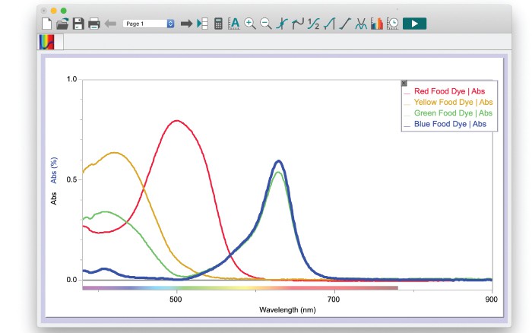Print the graph using the printer icon
Image resolution: width=532 pixels, height=333 pixels.
(x=94, y=24)
